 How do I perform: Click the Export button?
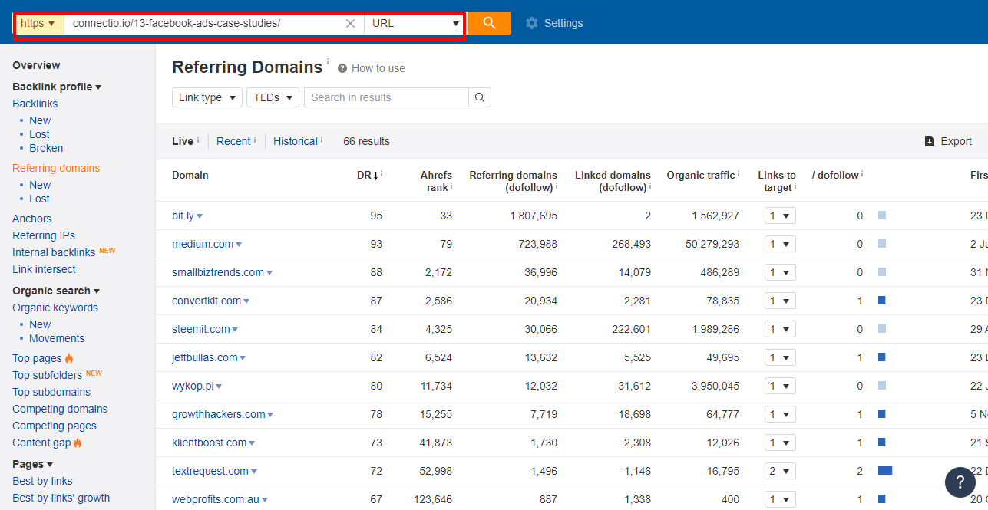click(948, 141)
